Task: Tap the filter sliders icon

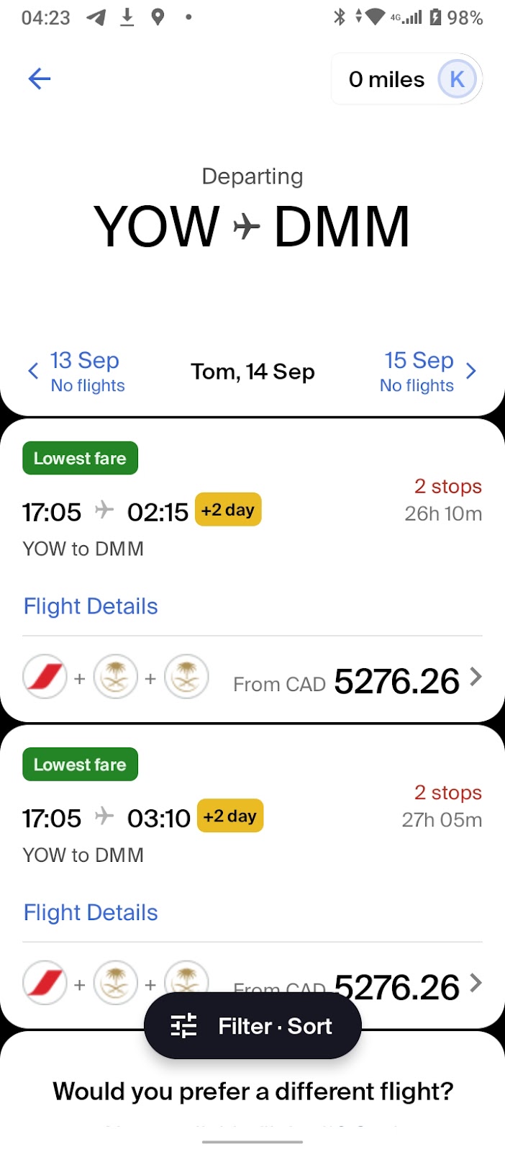Action: 183,1026
